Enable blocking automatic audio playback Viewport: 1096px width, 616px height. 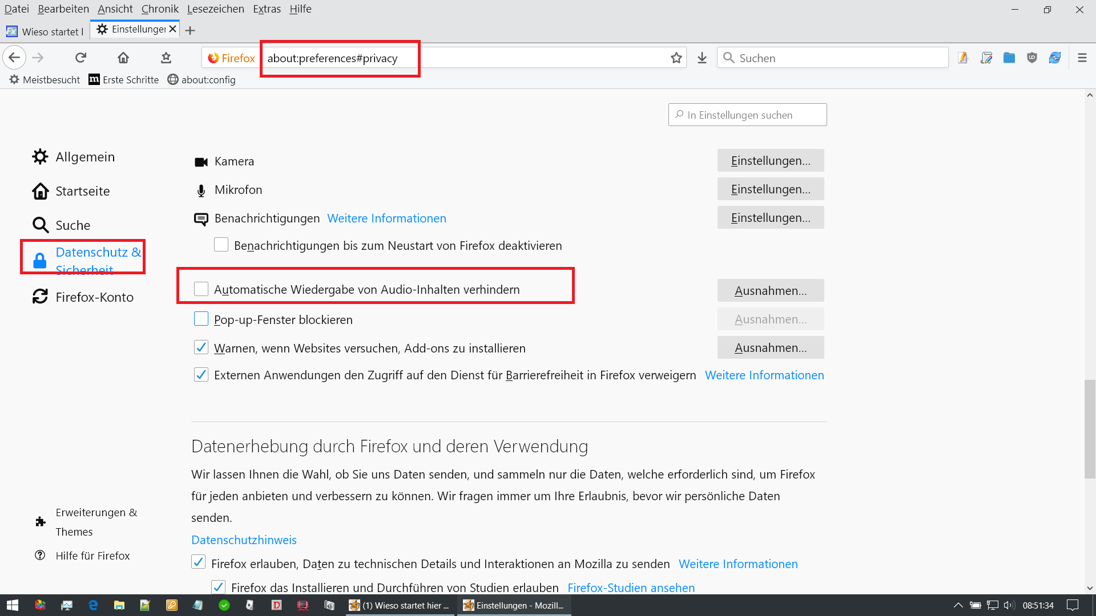[201, 289]
